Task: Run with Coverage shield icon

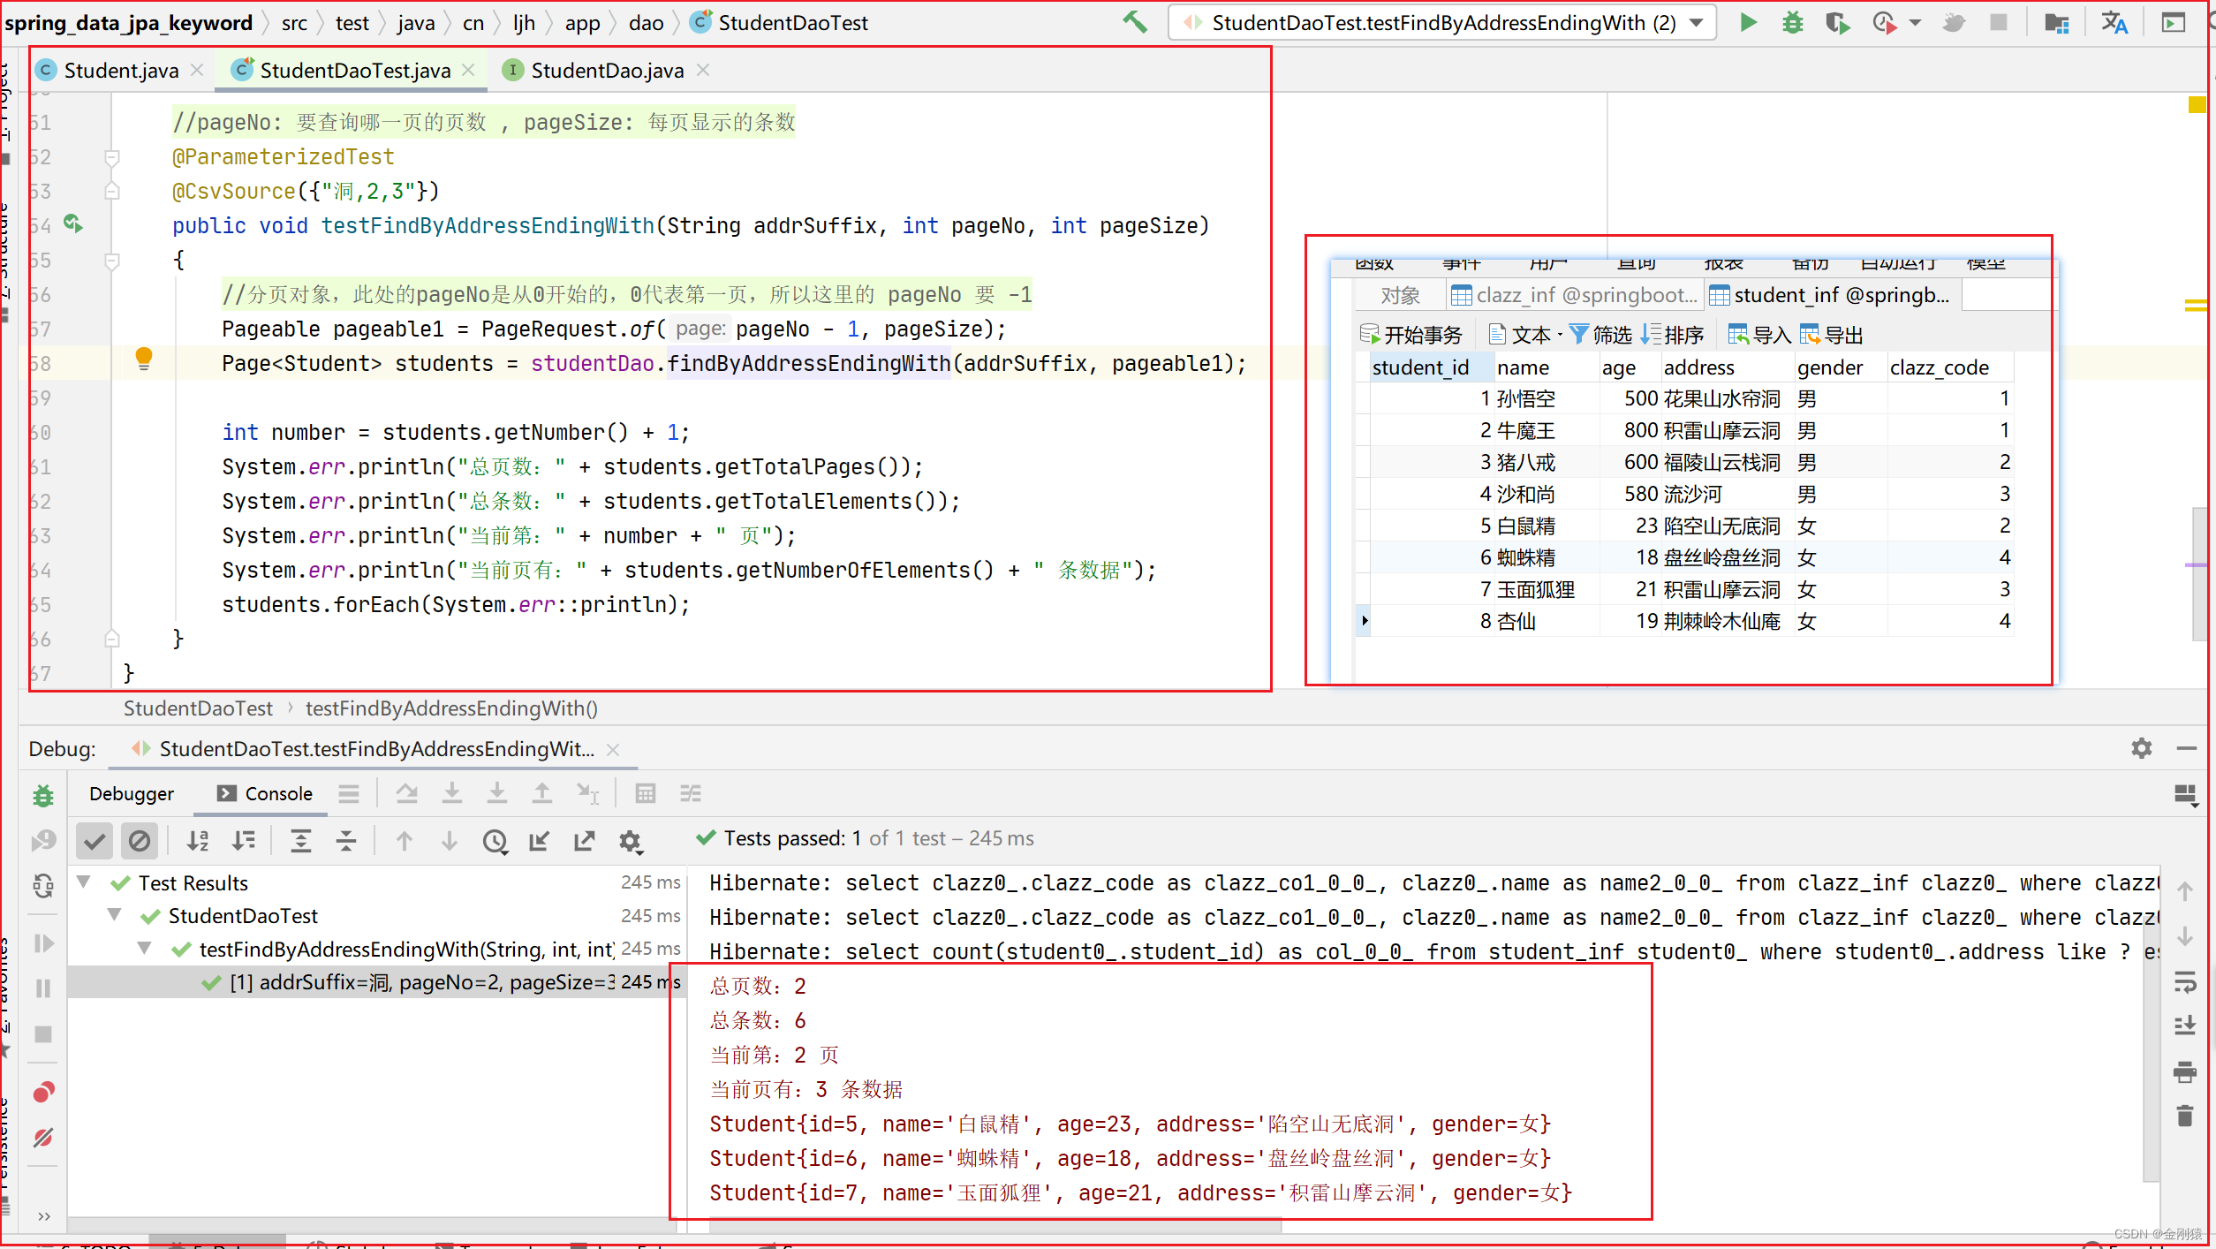Action: 1838,22
